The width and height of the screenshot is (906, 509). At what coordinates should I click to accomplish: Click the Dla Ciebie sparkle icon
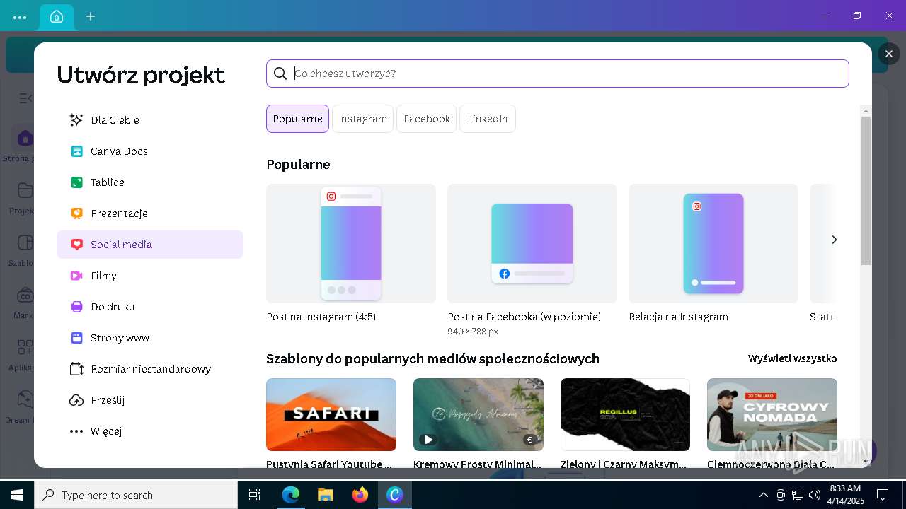76,120
